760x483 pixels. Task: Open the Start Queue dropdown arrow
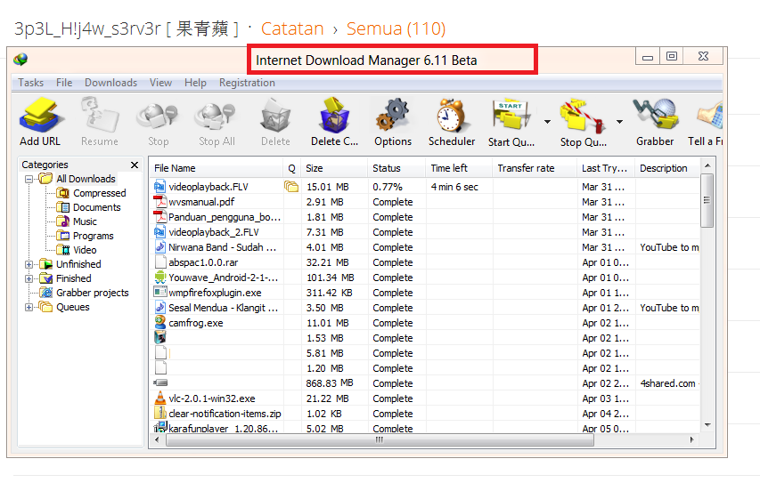[547, 122]
